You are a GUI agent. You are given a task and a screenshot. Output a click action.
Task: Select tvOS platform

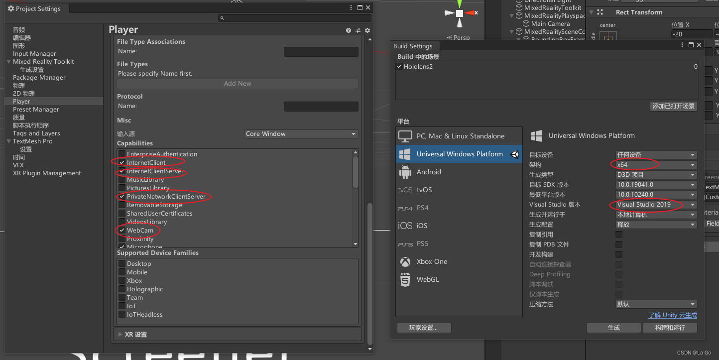point(459,190)
